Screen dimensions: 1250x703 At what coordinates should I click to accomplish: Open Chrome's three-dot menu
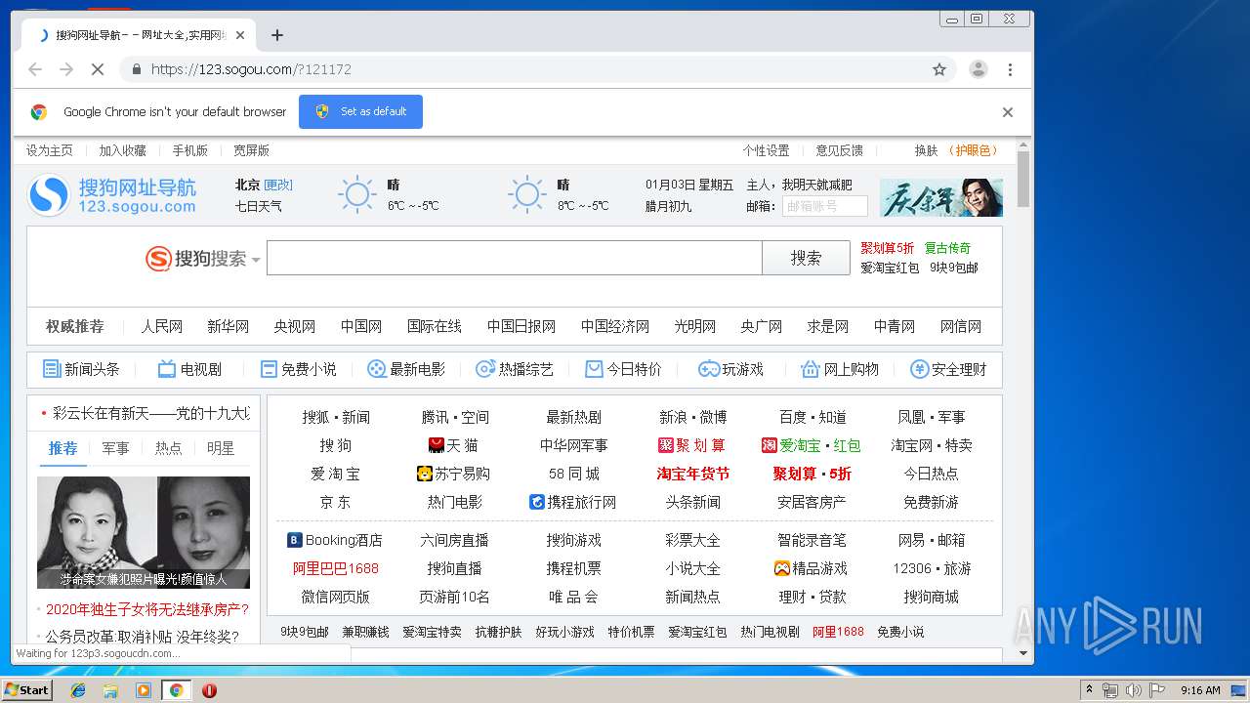coord(1010,69)
